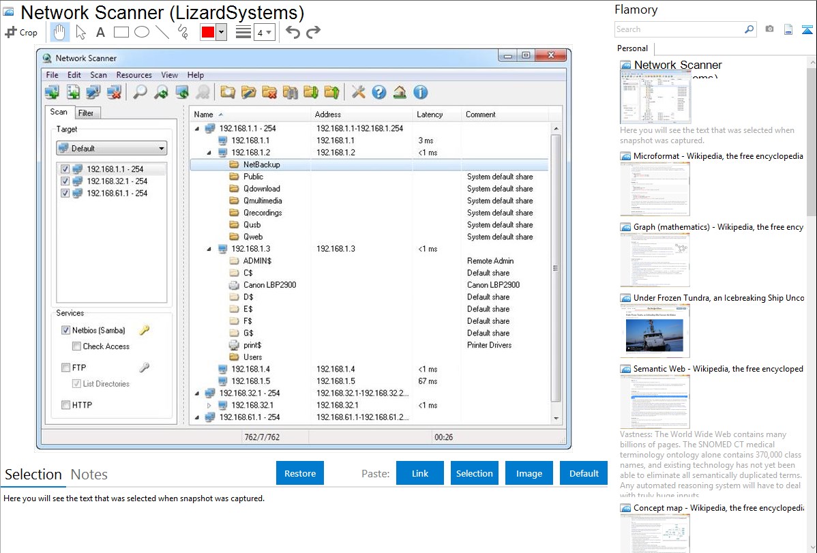
Task: Check the FTP service checkbox
Action: click(x=66, y=368)
